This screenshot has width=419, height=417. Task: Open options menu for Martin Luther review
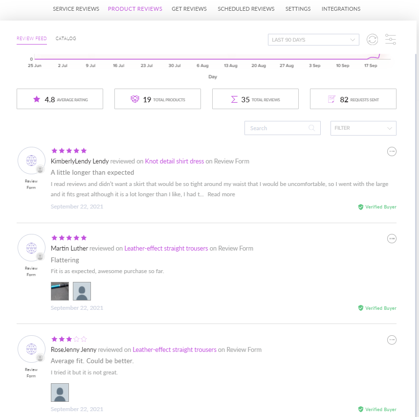[392, 238]
